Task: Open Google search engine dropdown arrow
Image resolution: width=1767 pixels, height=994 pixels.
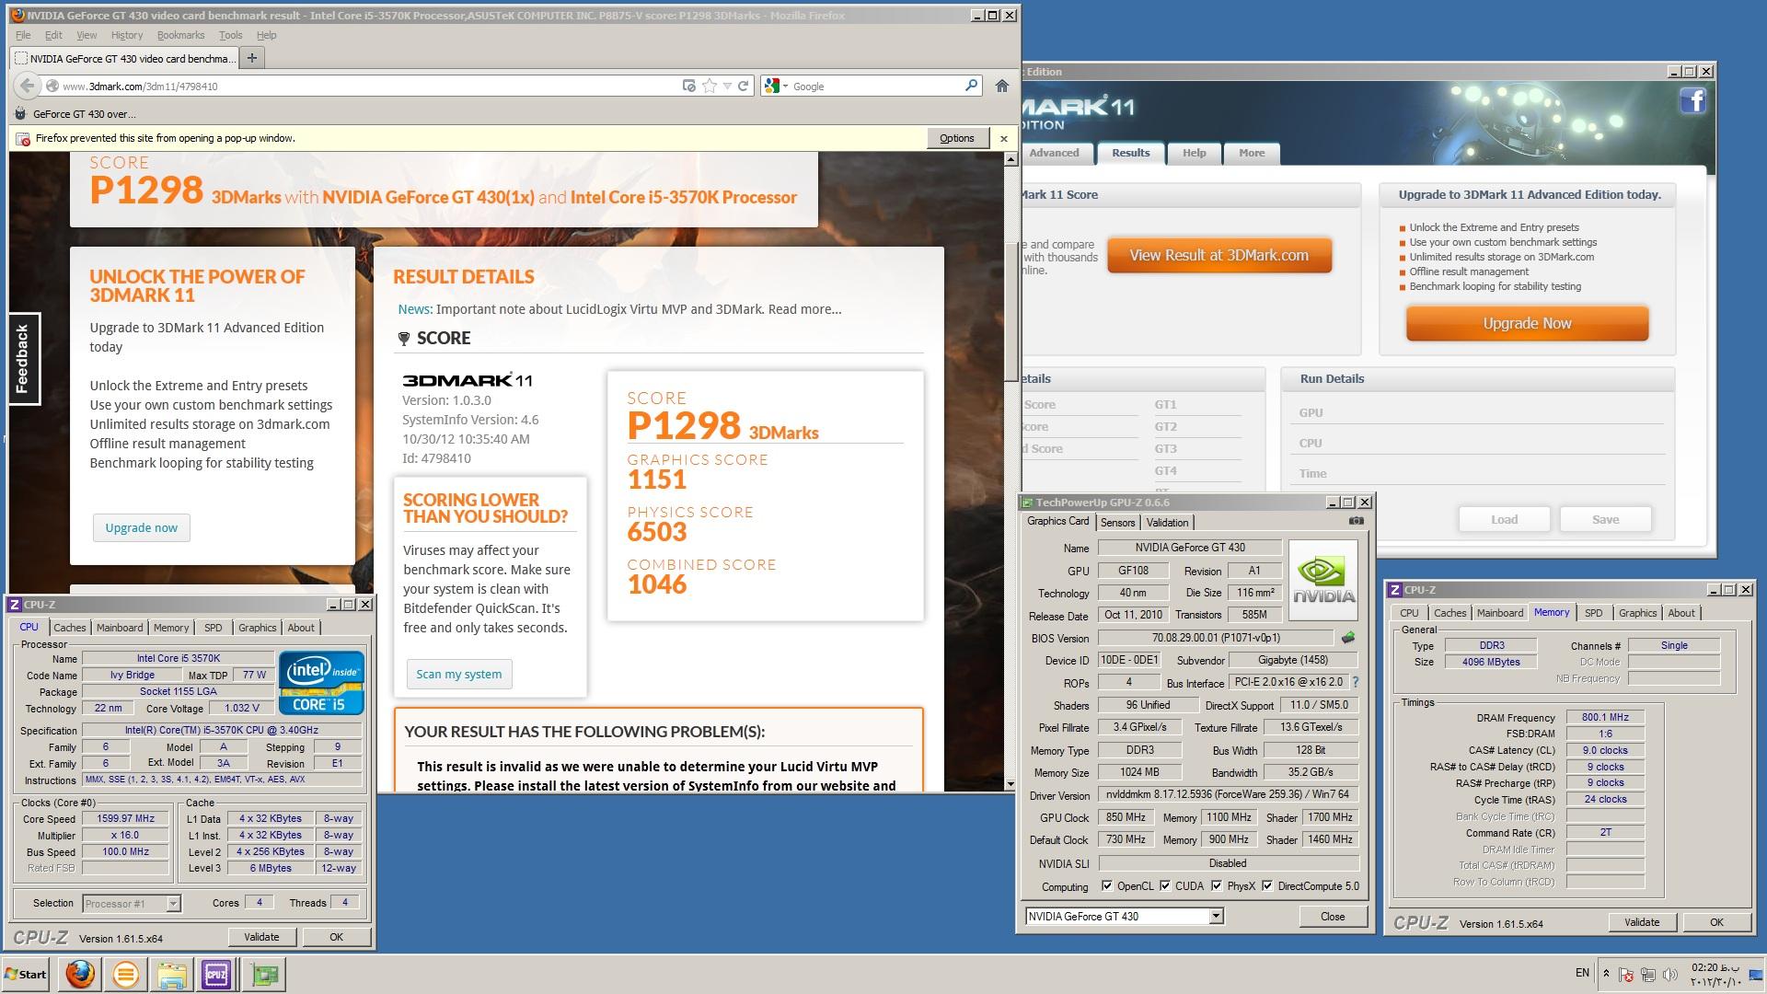Action: pos(785,87)
